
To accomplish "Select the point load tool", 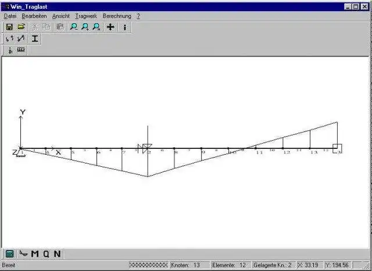I will (x=10, y=50).
